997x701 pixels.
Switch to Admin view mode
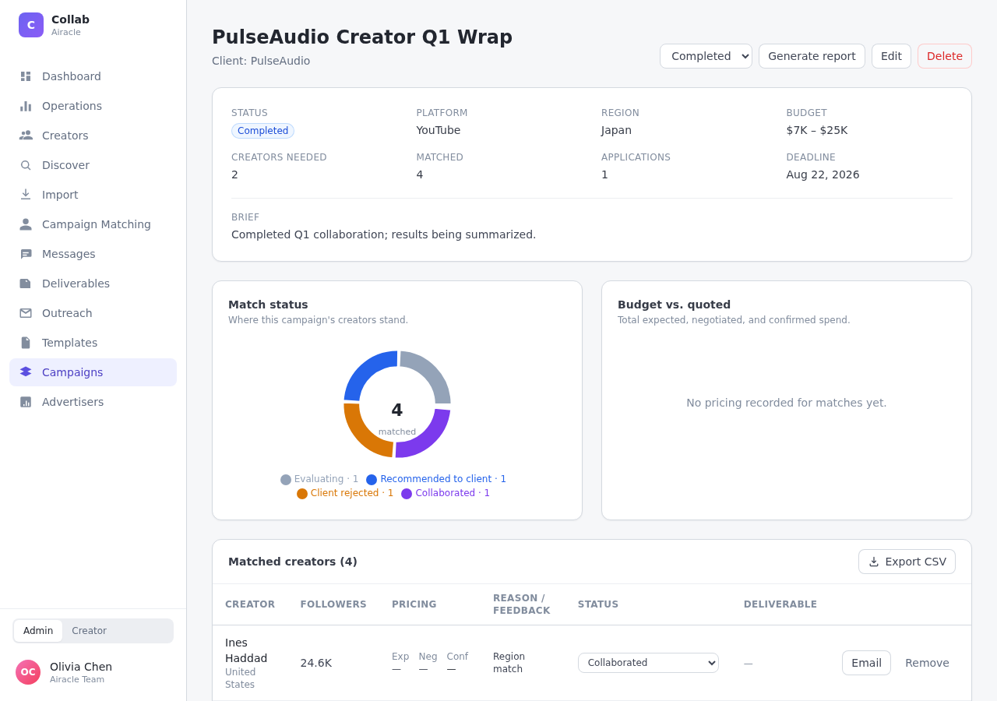[38, 631]
